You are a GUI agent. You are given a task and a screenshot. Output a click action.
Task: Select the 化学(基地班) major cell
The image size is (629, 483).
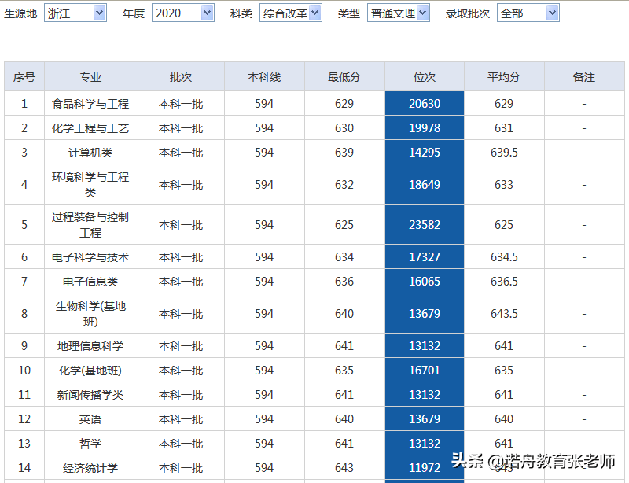pyautogui.click(x=90, y=371)
